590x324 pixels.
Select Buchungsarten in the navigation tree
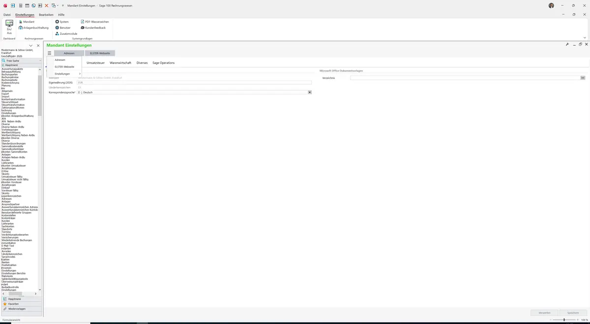(x=10, y=74)
